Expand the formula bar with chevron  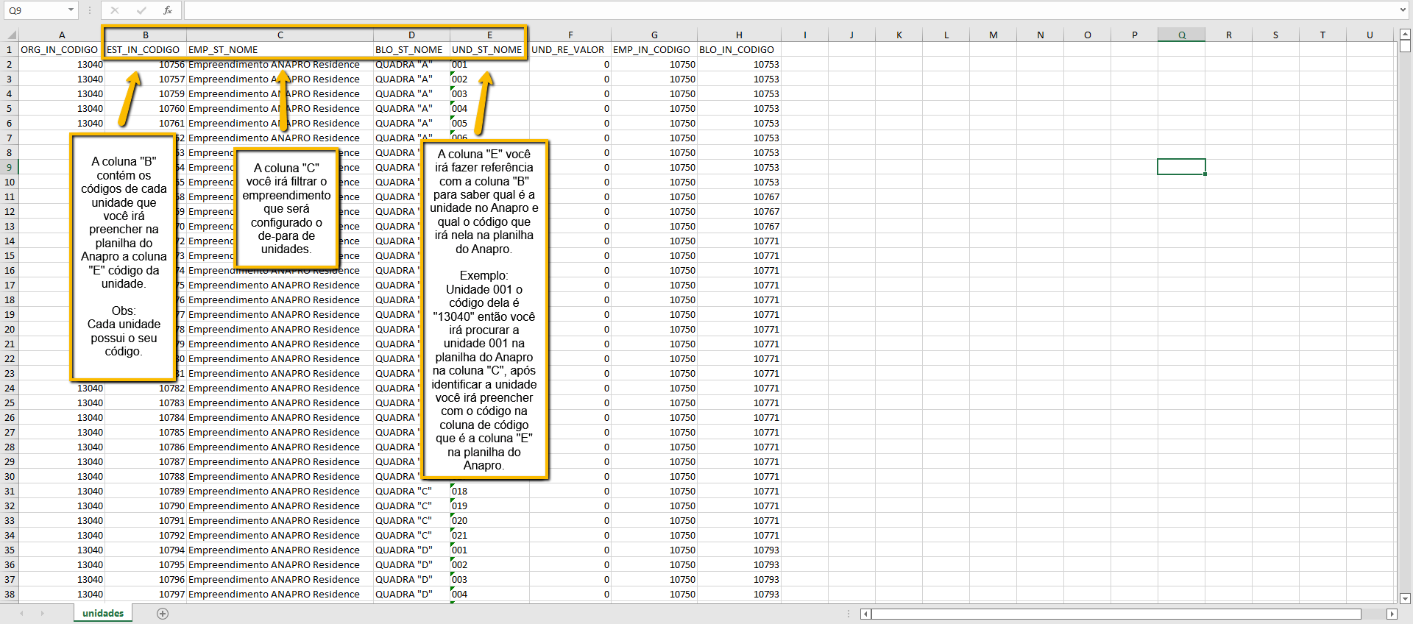1403,10
